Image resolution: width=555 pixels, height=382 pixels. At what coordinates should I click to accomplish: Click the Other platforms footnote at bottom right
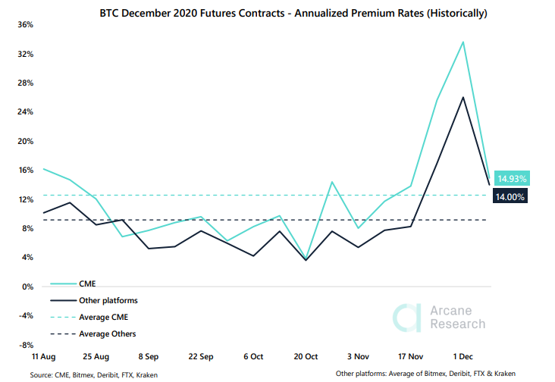(x=430, y=374)
